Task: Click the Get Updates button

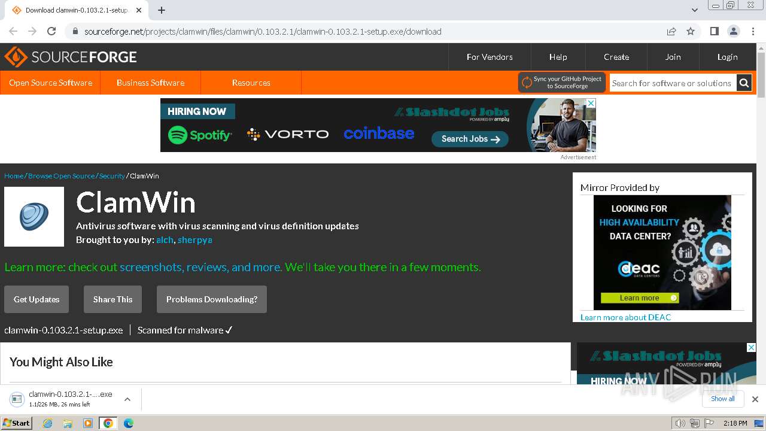Action: pyautogui.click(x=37, y=299)
